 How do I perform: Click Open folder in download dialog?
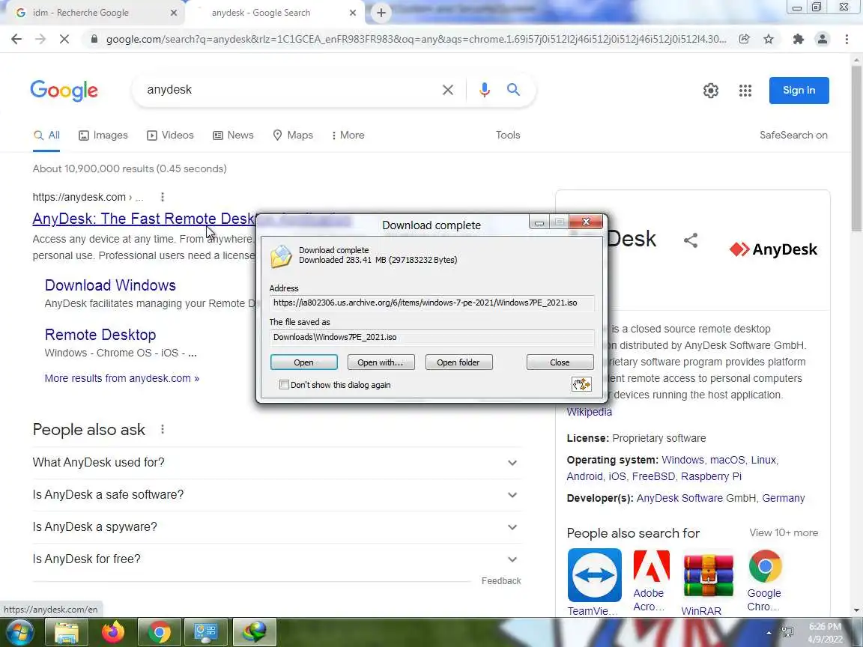point(458,362)
